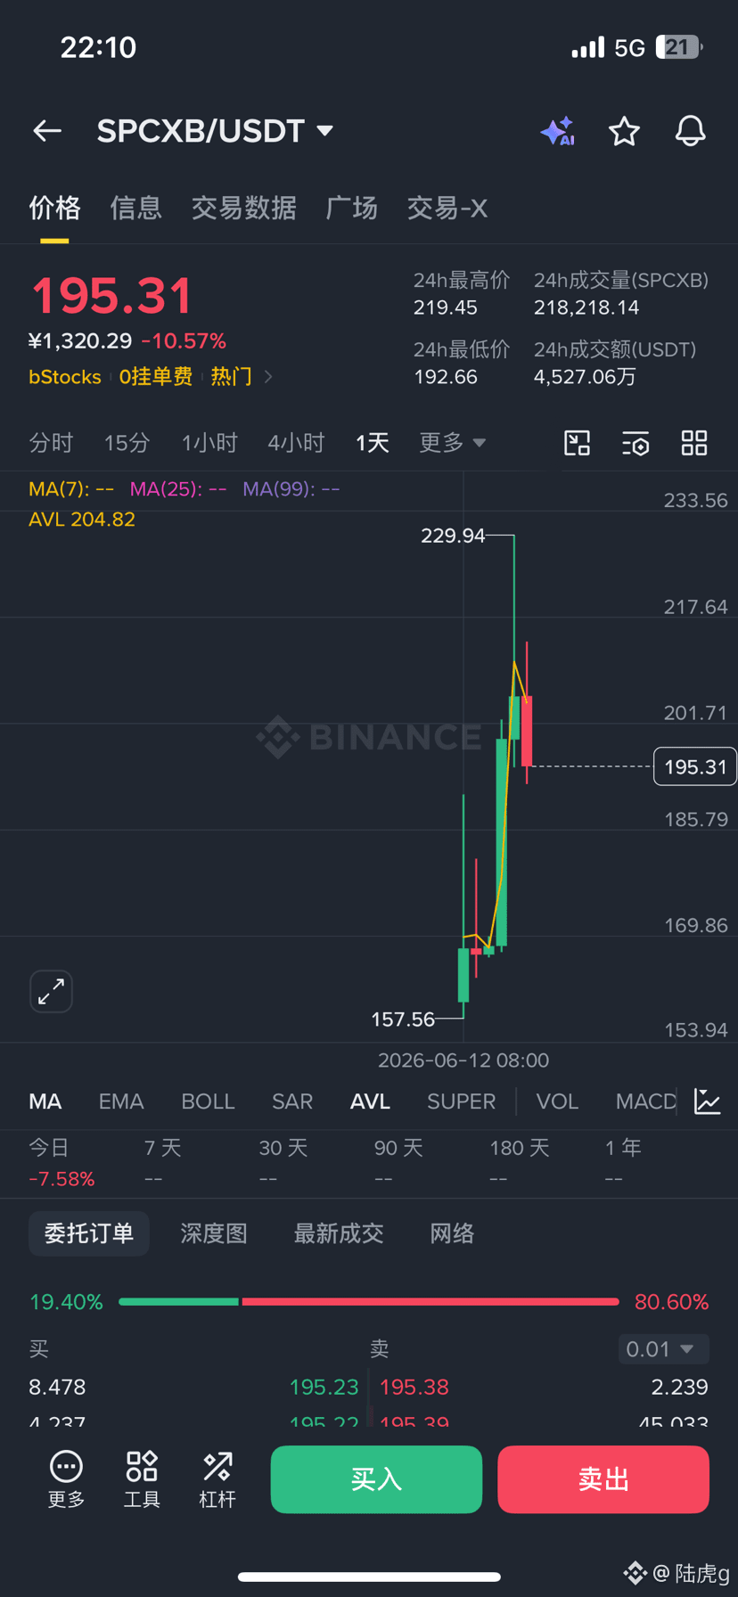This screenshot has height=1597, width=738.
Task: Open indicator chart icon beside MACD
Action: coord(708,1102)
